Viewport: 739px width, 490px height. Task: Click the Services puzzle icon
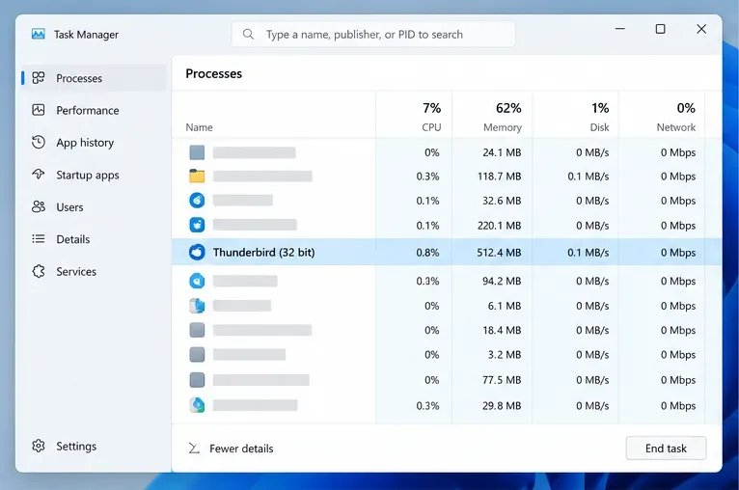pyautogui.click(x=39, y=271)
